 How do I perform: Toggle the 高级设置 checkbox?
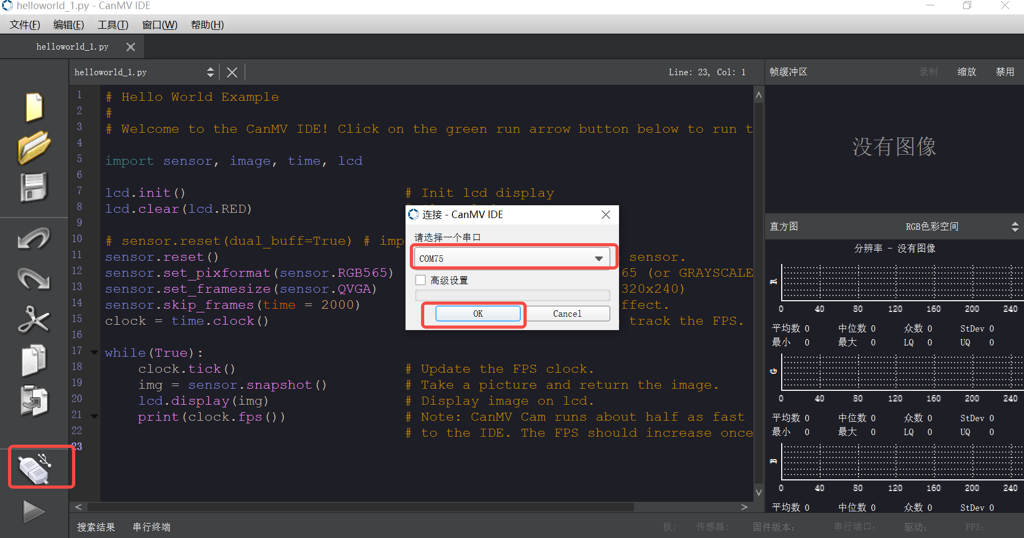coord(421,280)
